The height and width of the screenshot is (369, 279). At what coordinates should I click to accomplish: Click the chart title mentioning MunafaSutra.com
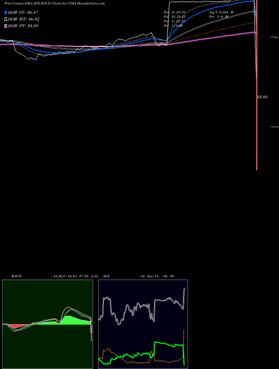(x=55, y=3)
